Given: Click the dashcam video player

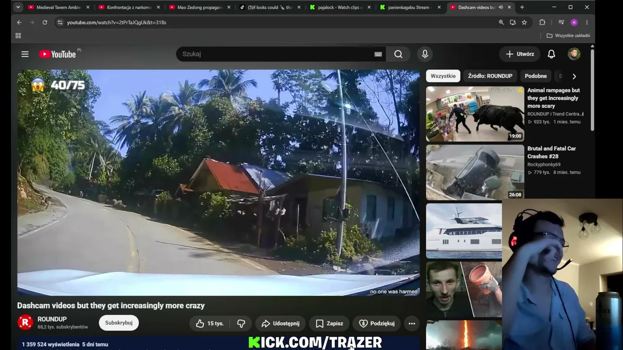Looking at the screenshot, I should (x=219, y=183).
